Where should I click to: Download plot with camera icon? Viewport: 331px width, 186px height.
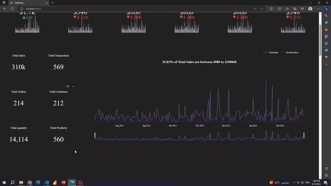click(x=68, y=86)
